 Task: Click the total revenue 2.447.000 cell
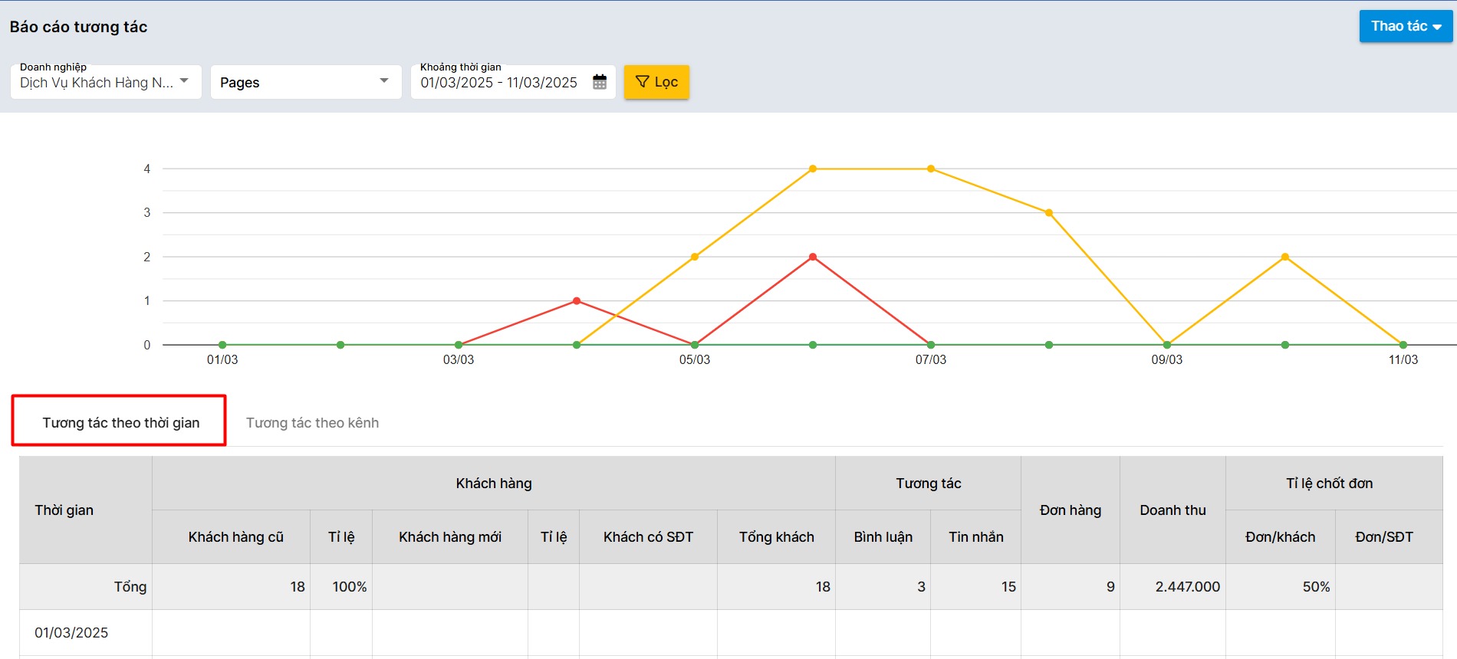point(1187,586)
